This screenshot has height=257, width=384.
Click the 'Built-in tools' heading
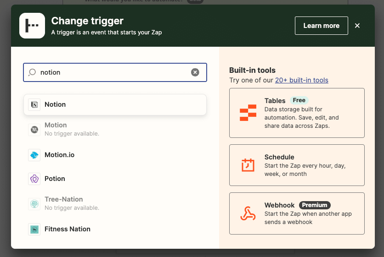pyautogui.click(x=252, y=71)
